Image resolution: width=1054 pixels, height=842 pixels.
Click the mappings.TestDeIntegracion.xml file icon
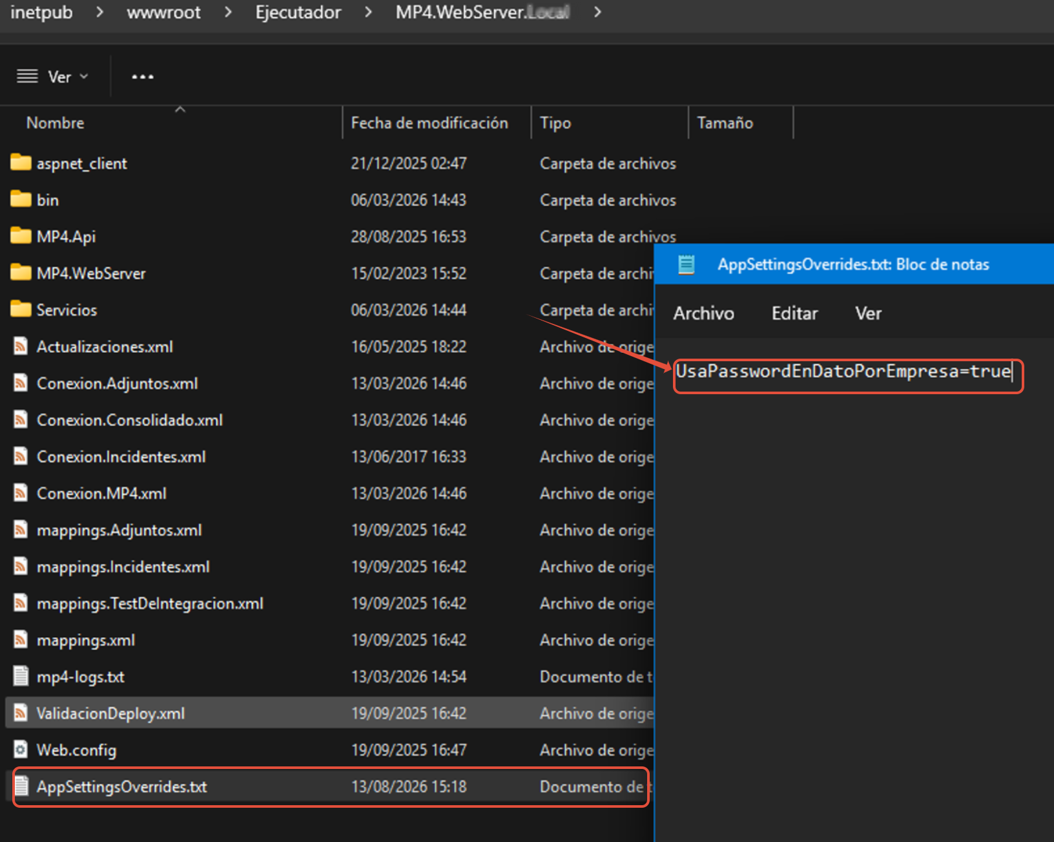click(21, 604)
